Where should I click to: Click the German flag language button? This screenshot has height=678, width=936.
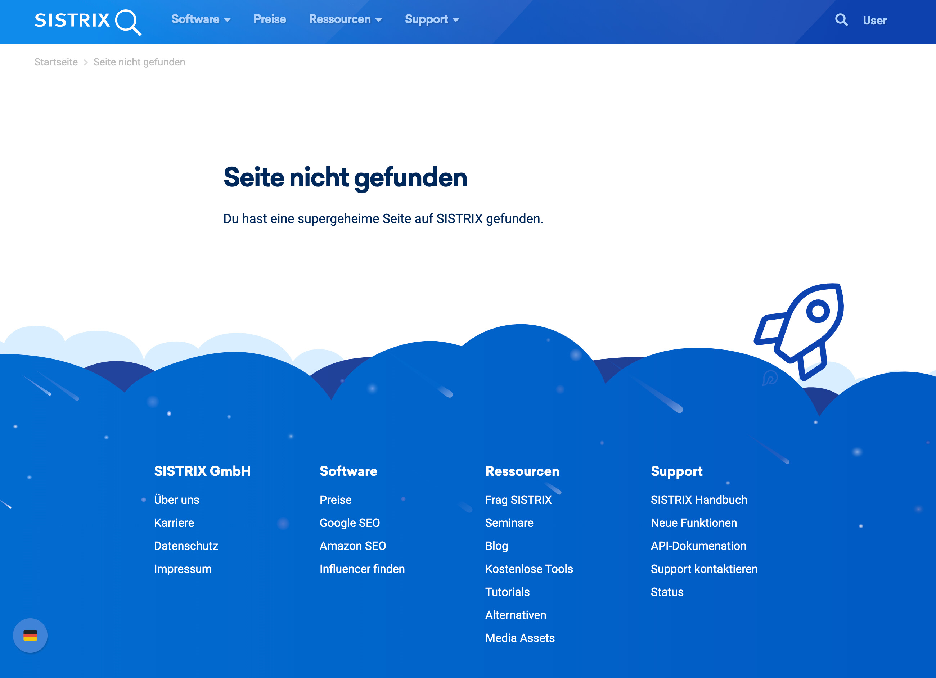pyautogui.click(x=30, y=635)
